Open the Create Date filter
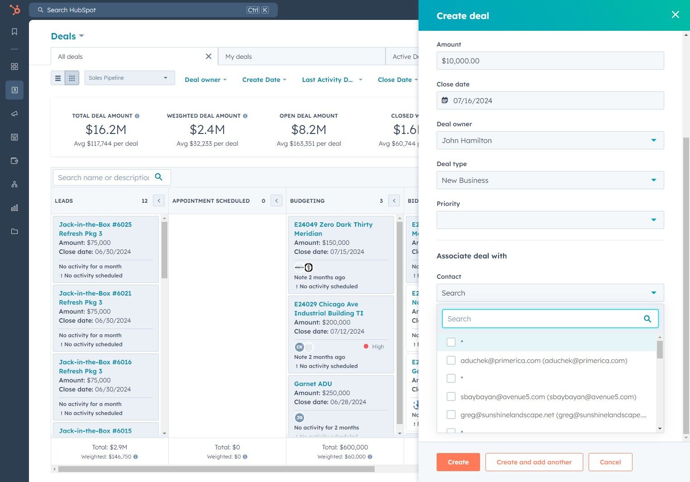Viewport: 690px width, 482px height. pyautogui.click(x=264, y=80)
